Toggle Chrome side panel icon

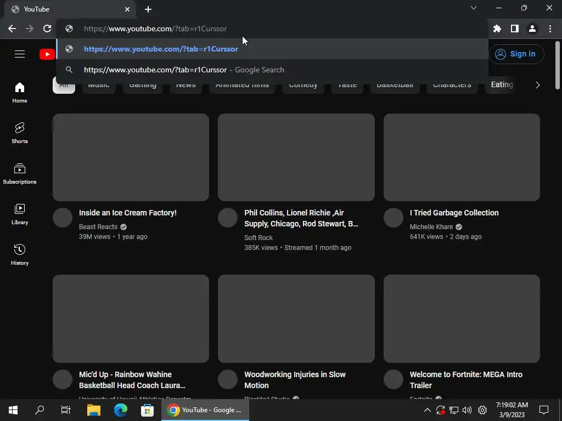[515, 29]
